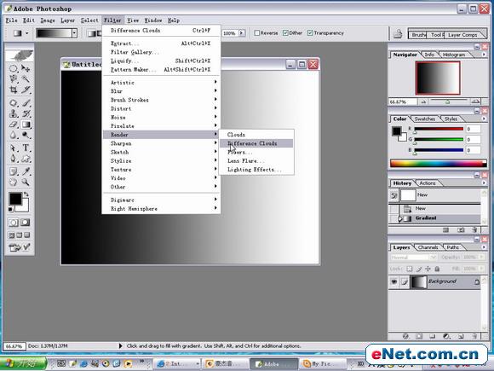Select the Elliptical Marquee tool
Screen dimensions: 494x371
click(14, 68)
